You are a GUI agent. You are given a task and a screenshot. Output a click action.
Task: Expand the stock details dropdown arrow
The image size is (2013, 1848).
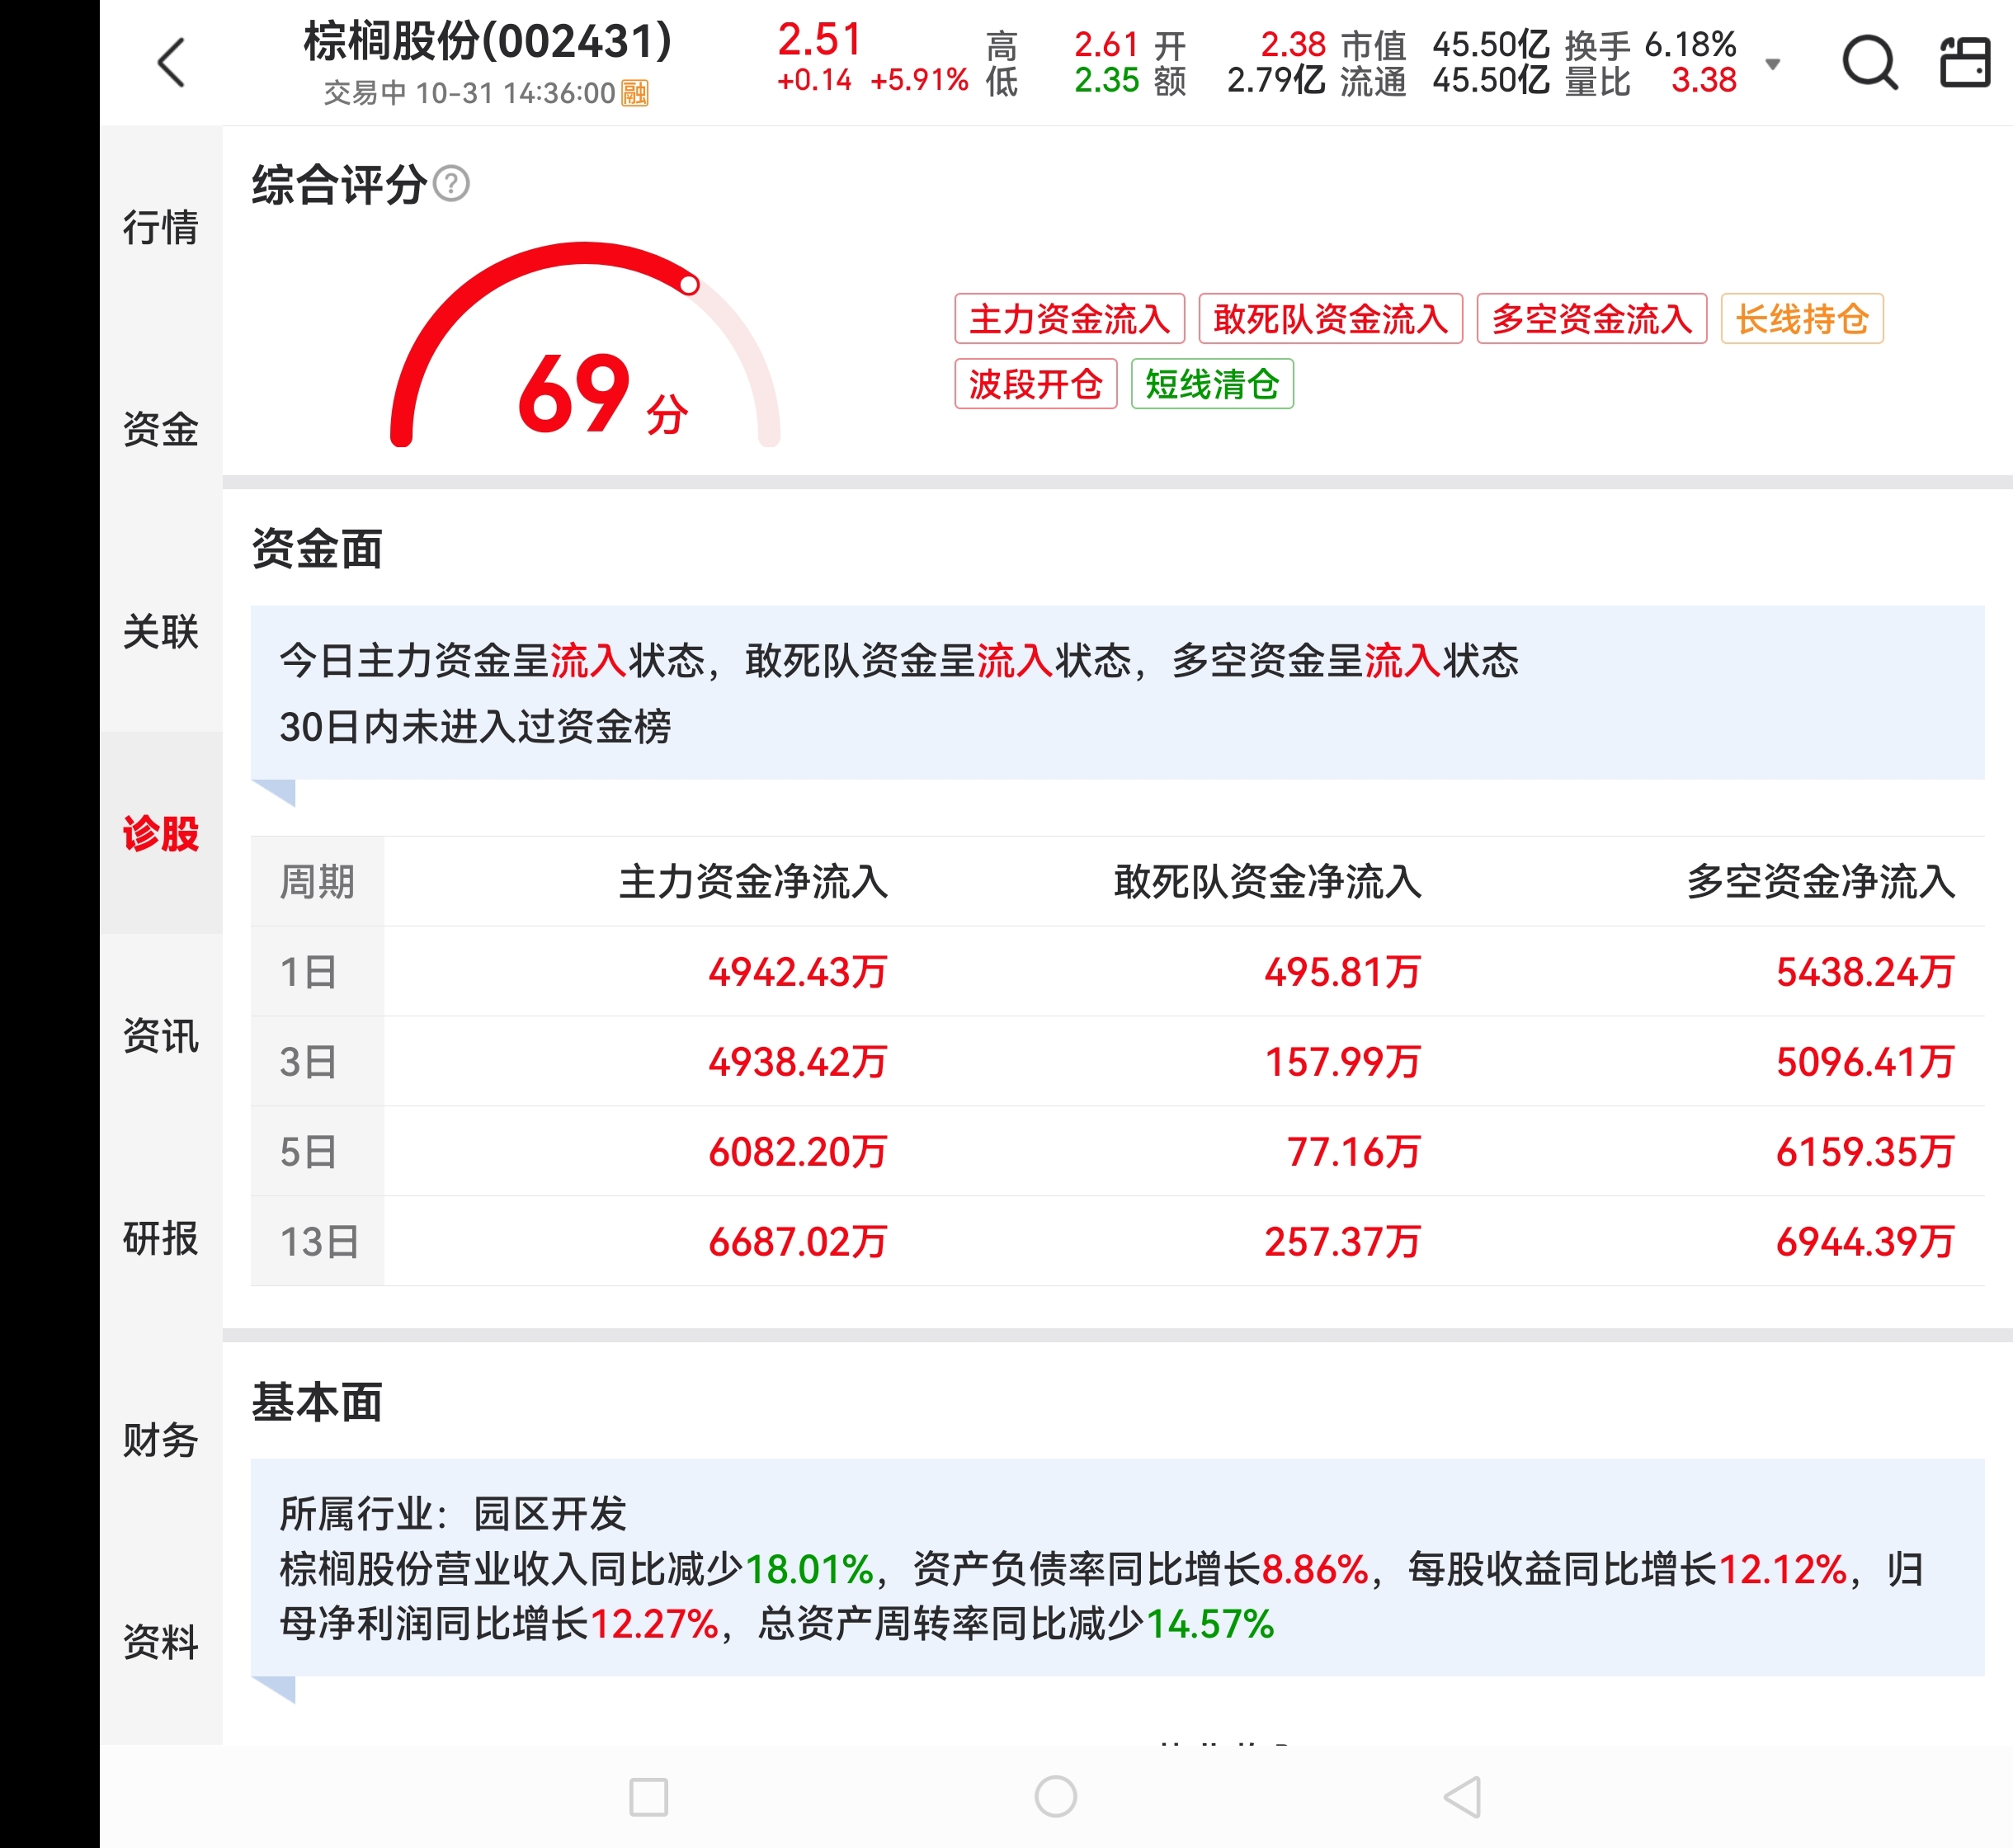pyautogui.click(x=1773, y=64)
